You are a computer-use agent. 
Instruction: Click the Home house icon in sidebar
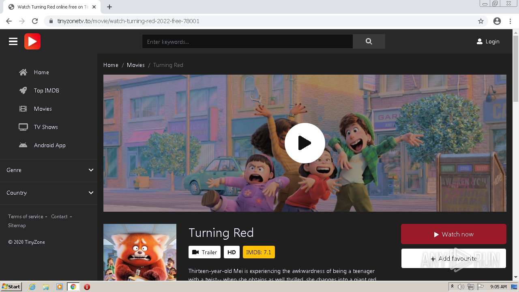tap(23, 72)
